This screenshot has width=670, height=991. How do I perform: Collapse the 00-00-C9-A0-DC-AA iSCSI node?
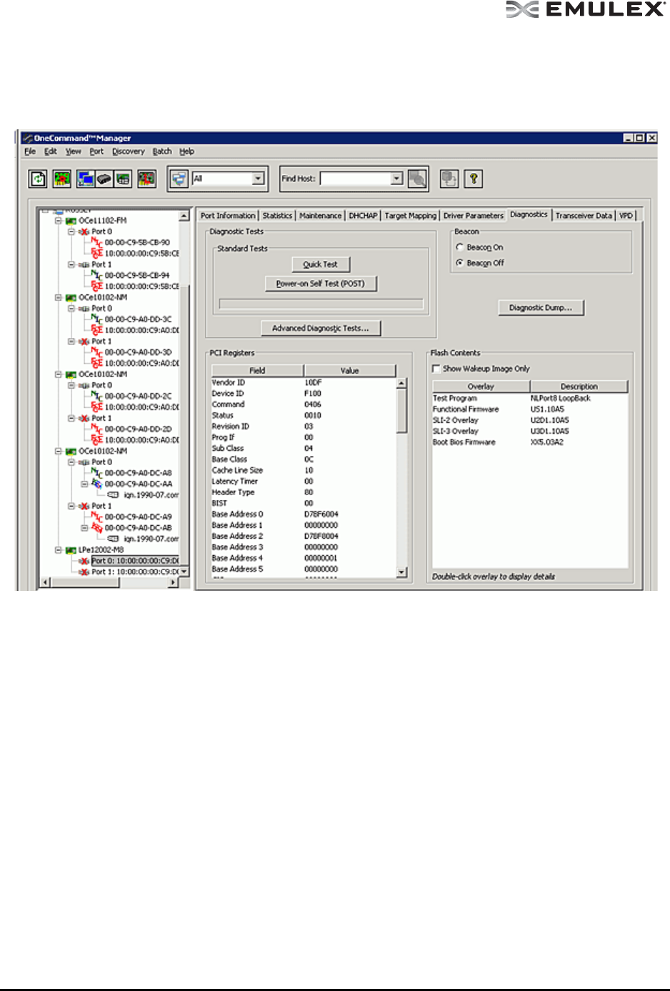(84, 484)
